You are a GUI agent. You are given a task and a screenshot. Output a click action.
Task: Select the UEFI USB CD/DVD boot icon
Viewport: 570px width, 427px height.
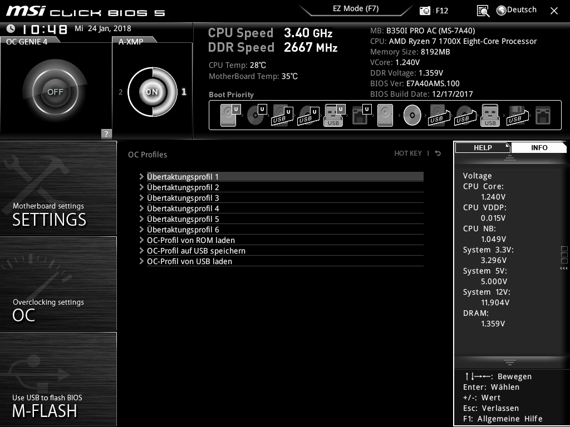308,116
